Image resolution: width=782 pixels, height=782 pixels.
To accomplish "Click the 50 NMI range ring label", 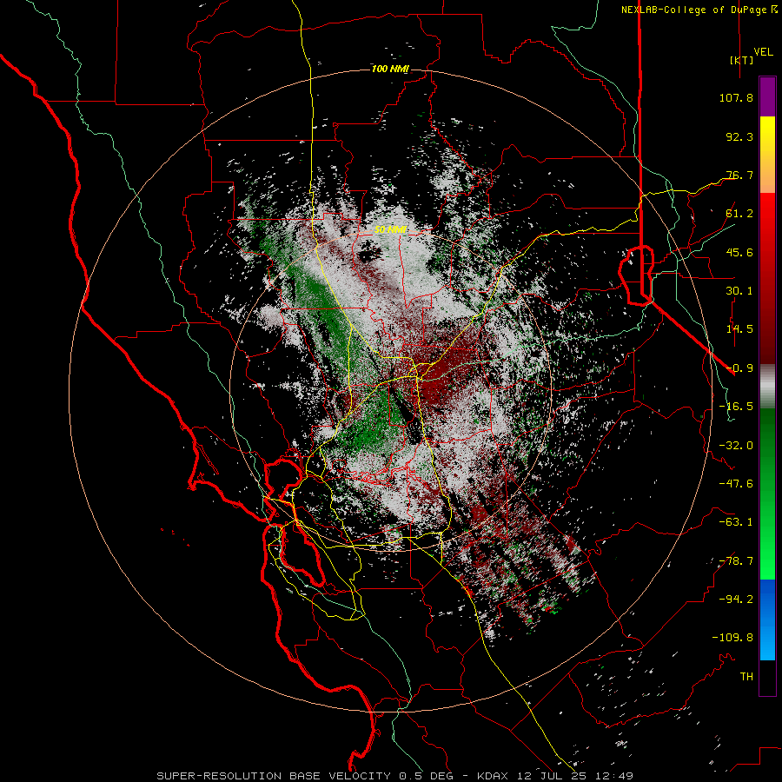I will (390, 230).
